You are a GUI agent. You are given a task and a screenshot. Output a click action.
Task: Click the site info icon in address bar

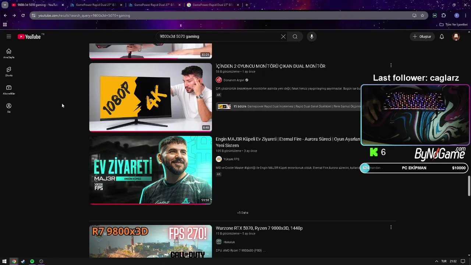(33, 15)
